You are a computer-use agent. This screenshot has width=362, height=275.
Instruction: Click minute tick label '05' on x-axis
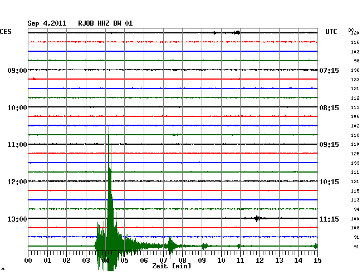click(124, 261)
